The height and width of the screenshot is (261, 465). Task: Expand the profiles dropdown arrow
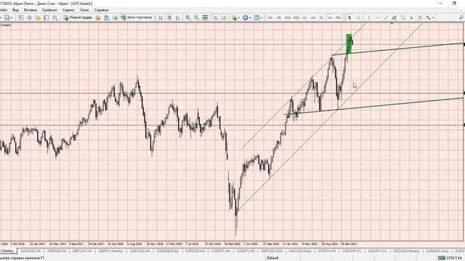[x=12, y=17]
